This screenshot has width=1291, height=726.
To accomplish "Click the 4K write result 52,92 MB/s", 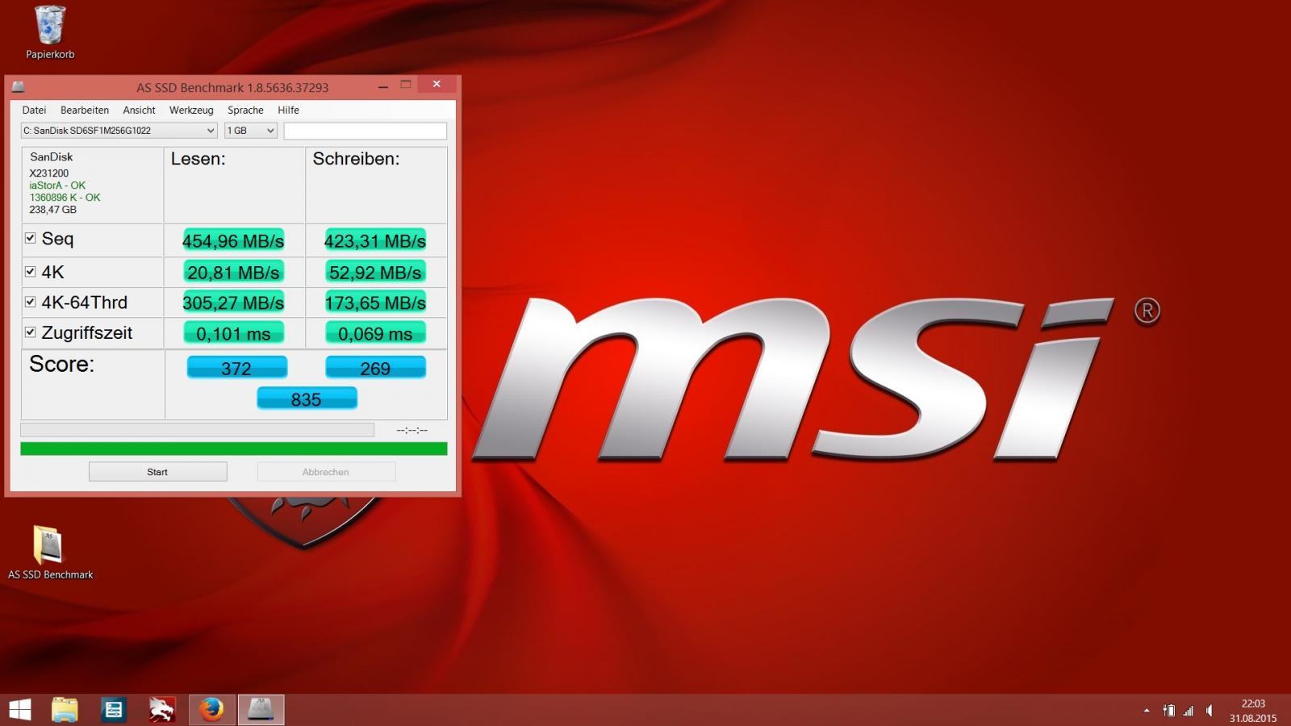I will tap(375, 272).
